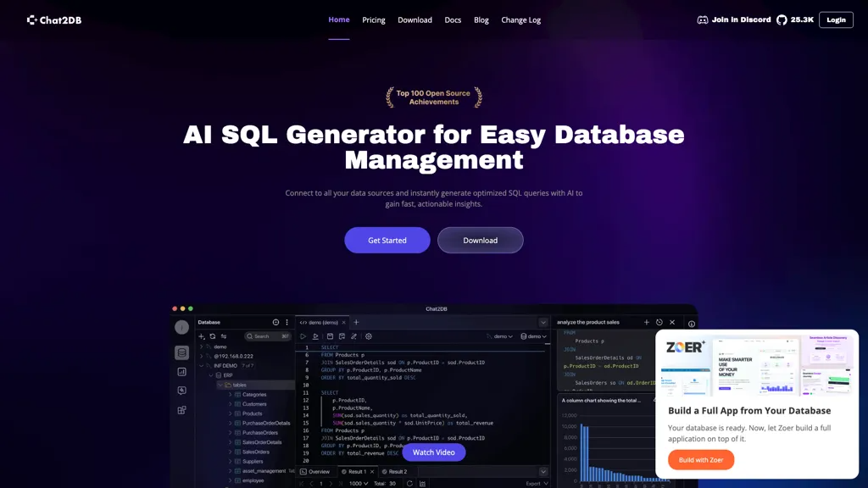Click the filter arrows icon in Database panel
This screenshot has height=488, width=868.
coord(224,336)
